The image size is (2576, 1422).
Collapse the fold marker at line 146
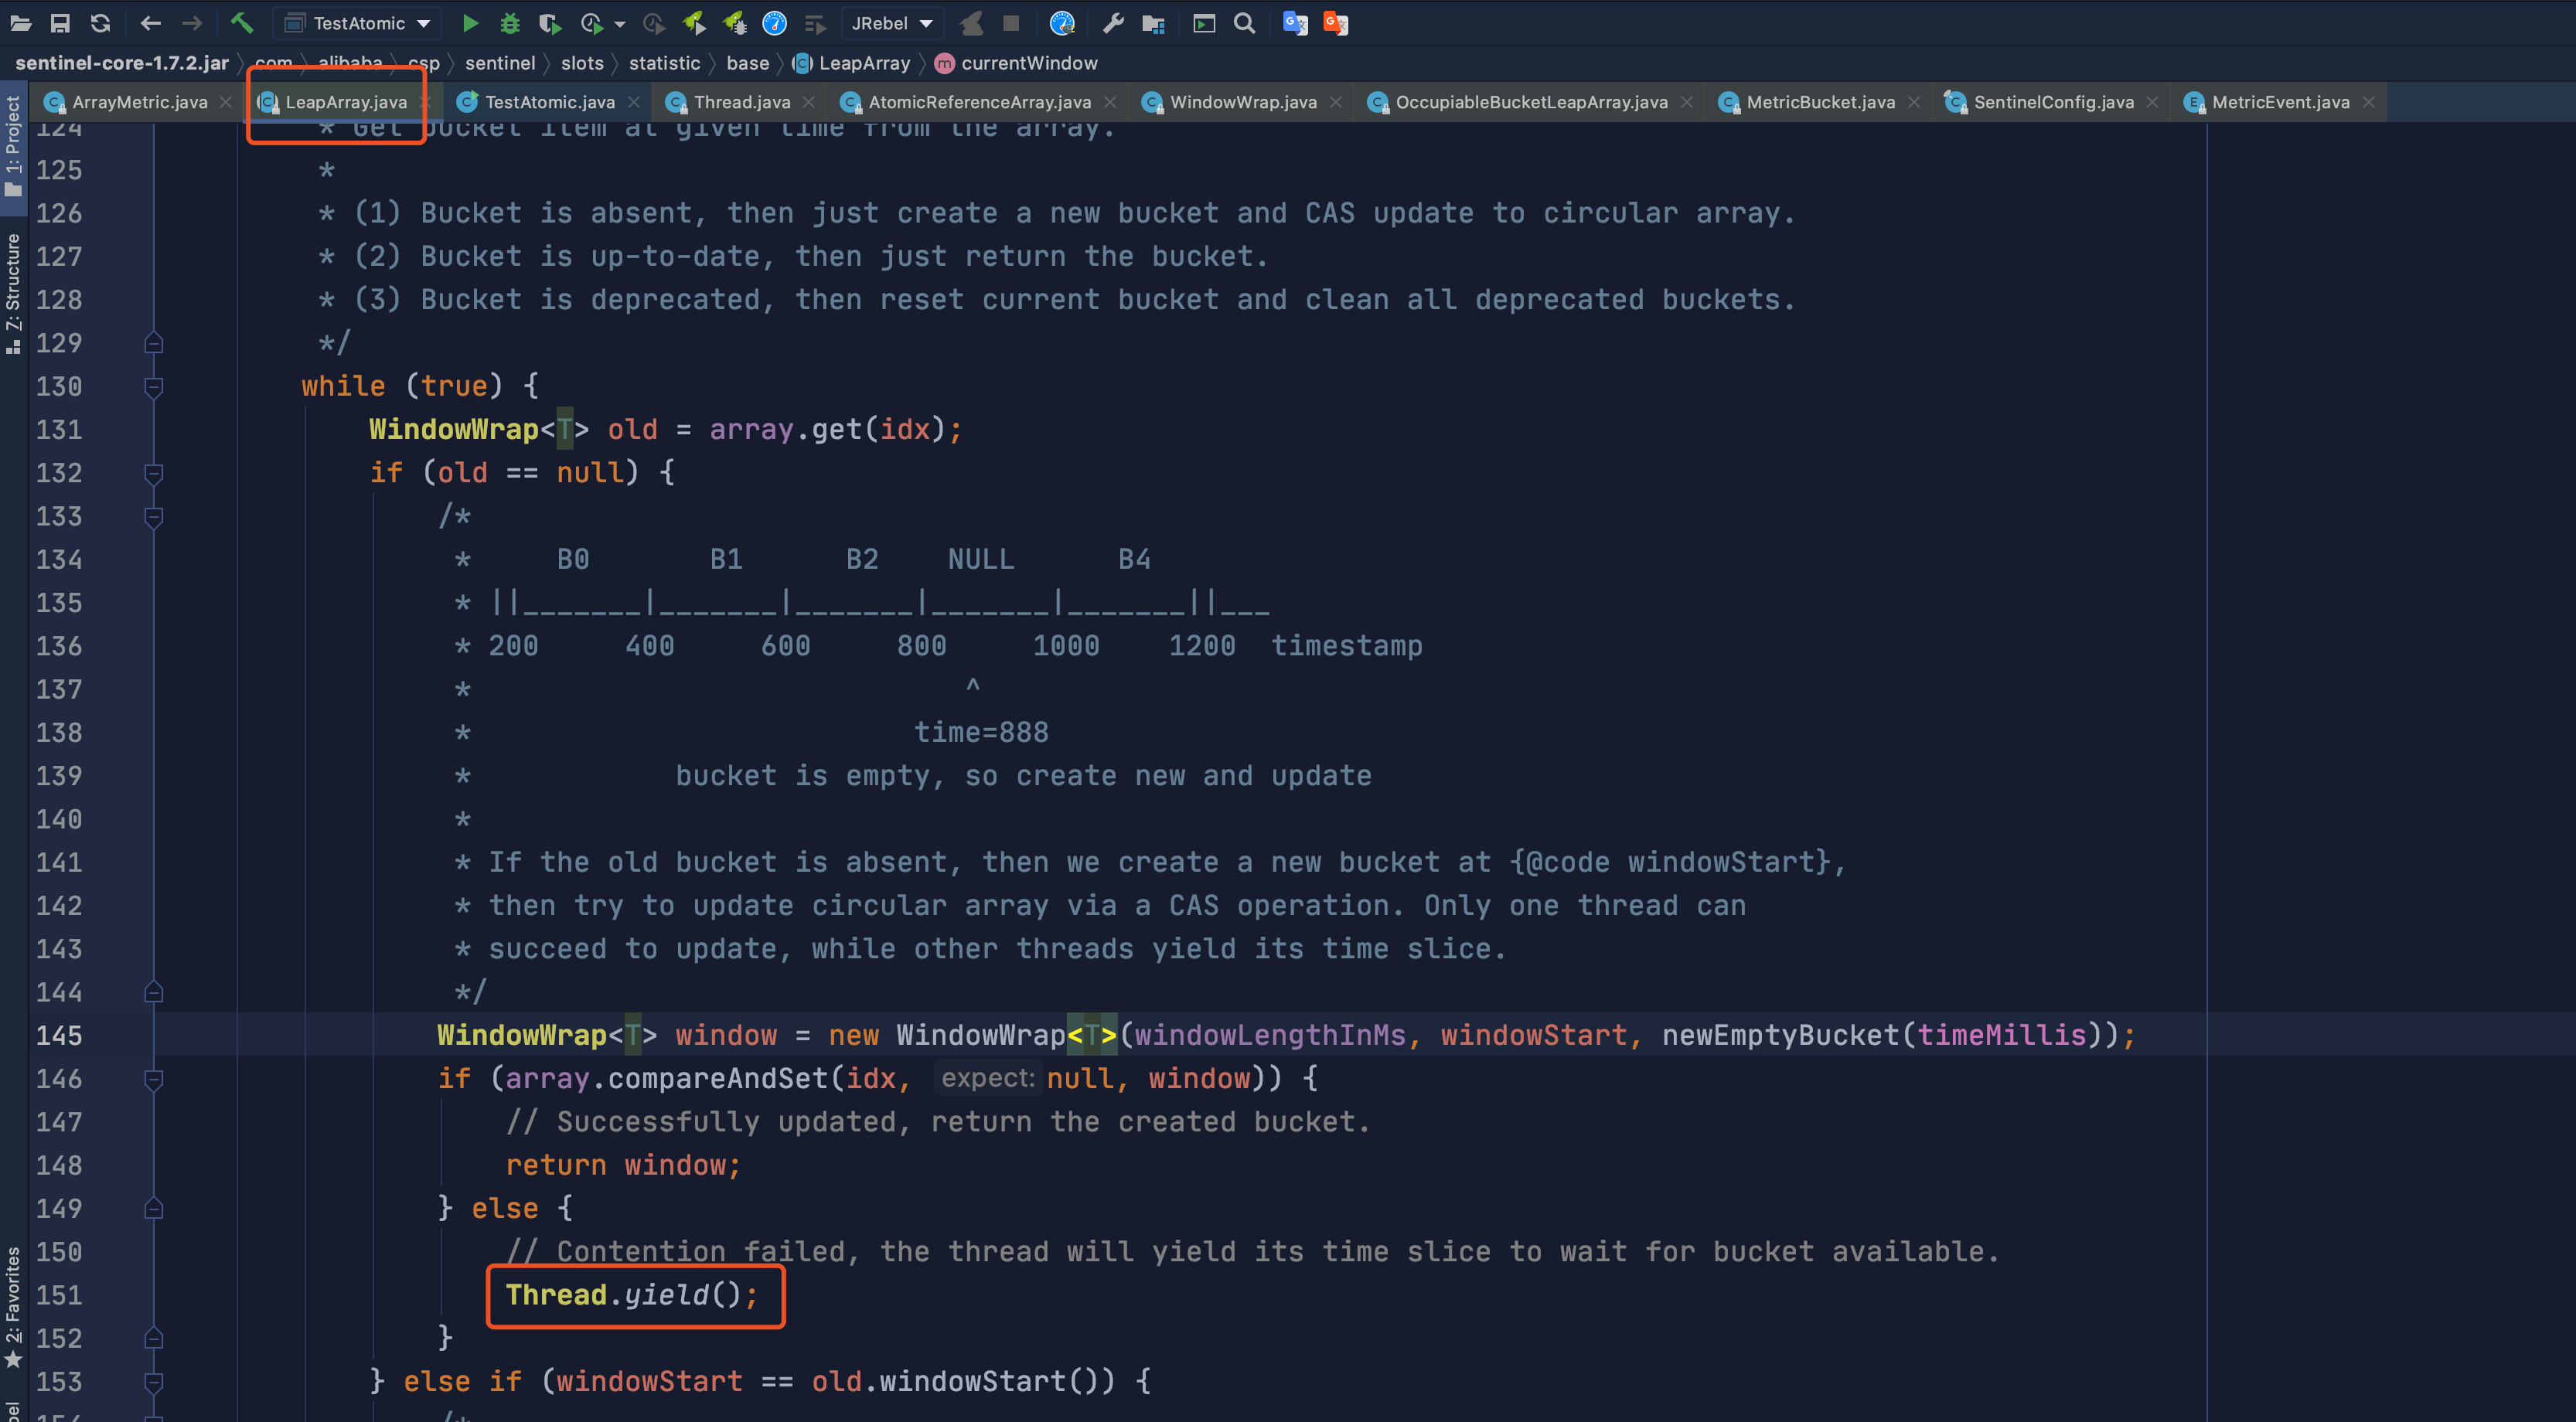pos(154,1079)
